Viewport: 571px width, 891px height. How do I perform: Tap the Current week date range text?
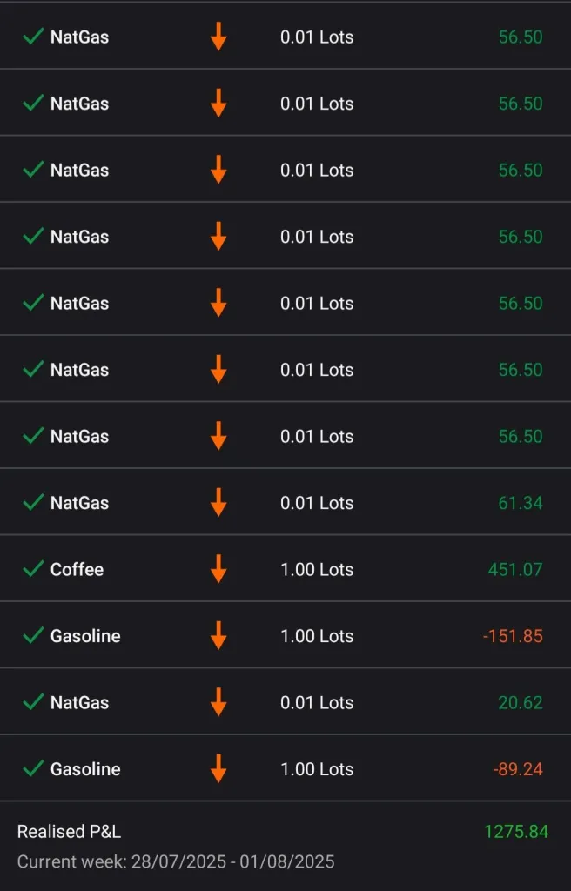176,862
